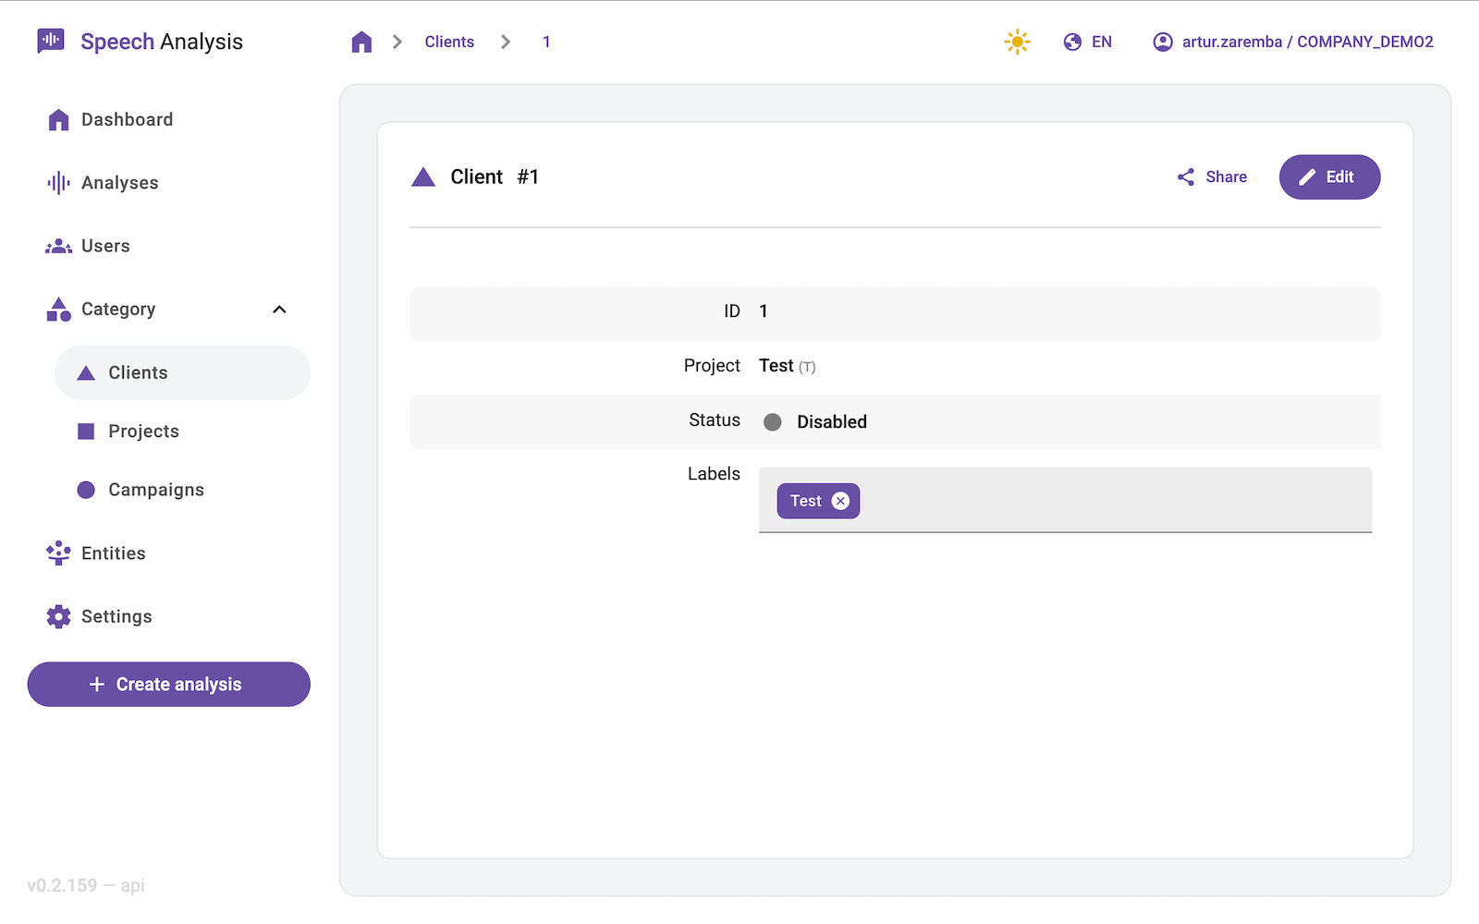Go to home via breadcrumb house icon
1479x924 pixels.
coord(361,42)
